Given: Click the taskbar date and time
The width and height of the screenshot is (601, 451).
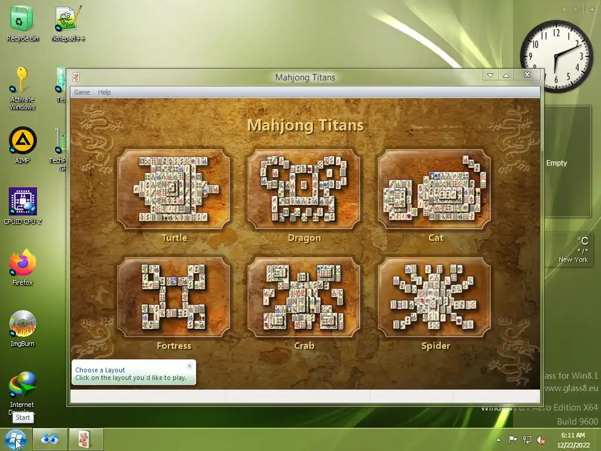Looking at the screenshot, I should coord(573,440).
